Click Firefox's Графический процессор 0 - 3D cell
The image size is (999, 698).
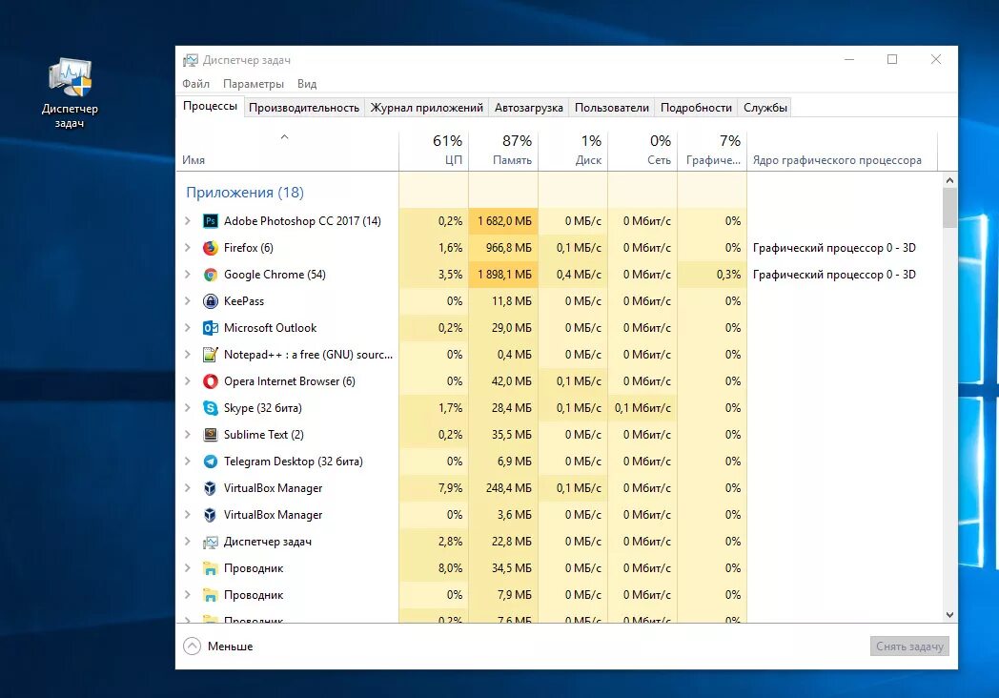click(834, 248)
